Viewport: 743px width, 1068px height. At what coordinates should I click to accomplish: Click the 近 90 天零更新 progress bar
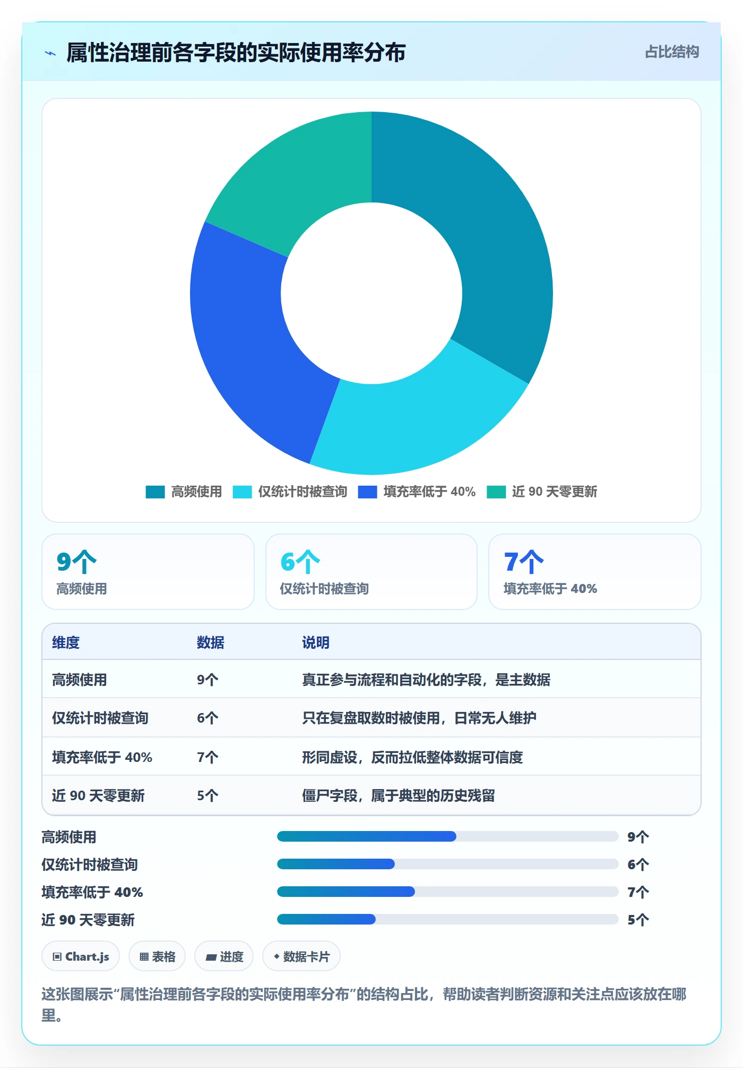(x=447, y=919)
